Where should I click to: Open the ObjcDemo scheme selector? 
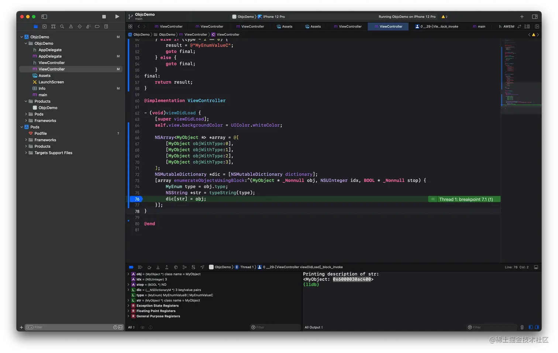point(243,17)
